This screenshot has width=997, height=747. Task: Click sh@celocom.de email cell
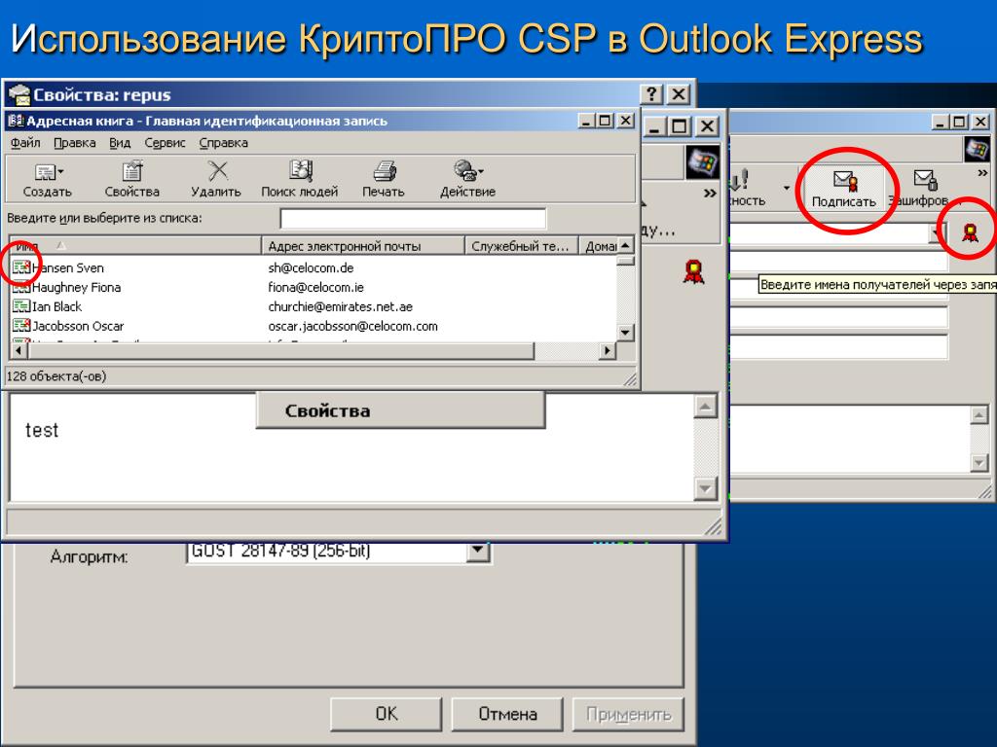pyautogui.click(x=311, y=267)
